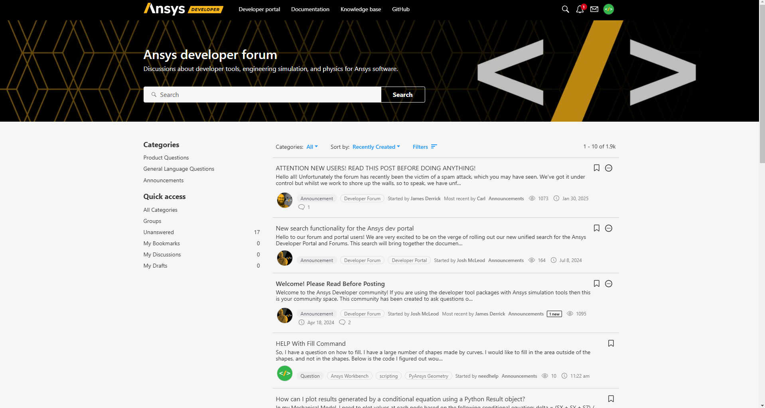
Task: Open My Discussions
Action: 162,254
